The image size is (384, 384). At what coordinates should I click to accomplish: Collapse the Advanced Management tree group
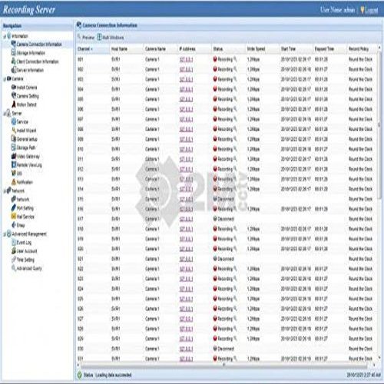click(x=5, y=234)
